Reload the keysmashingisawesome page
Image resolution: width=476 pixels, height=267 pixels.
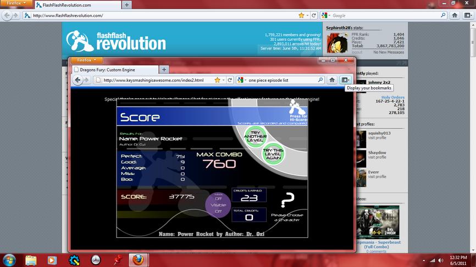pyautogui.click(x=230, y=80)
